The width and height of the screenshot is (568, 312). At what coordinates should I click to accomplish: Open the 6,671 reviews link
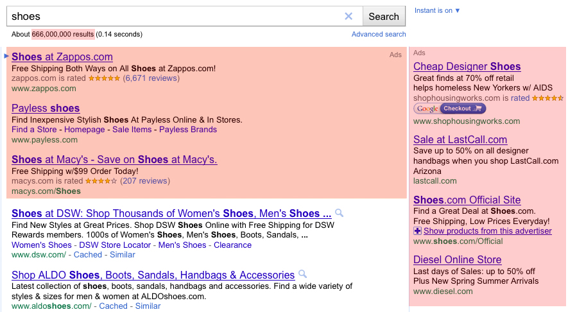(151, 78)
